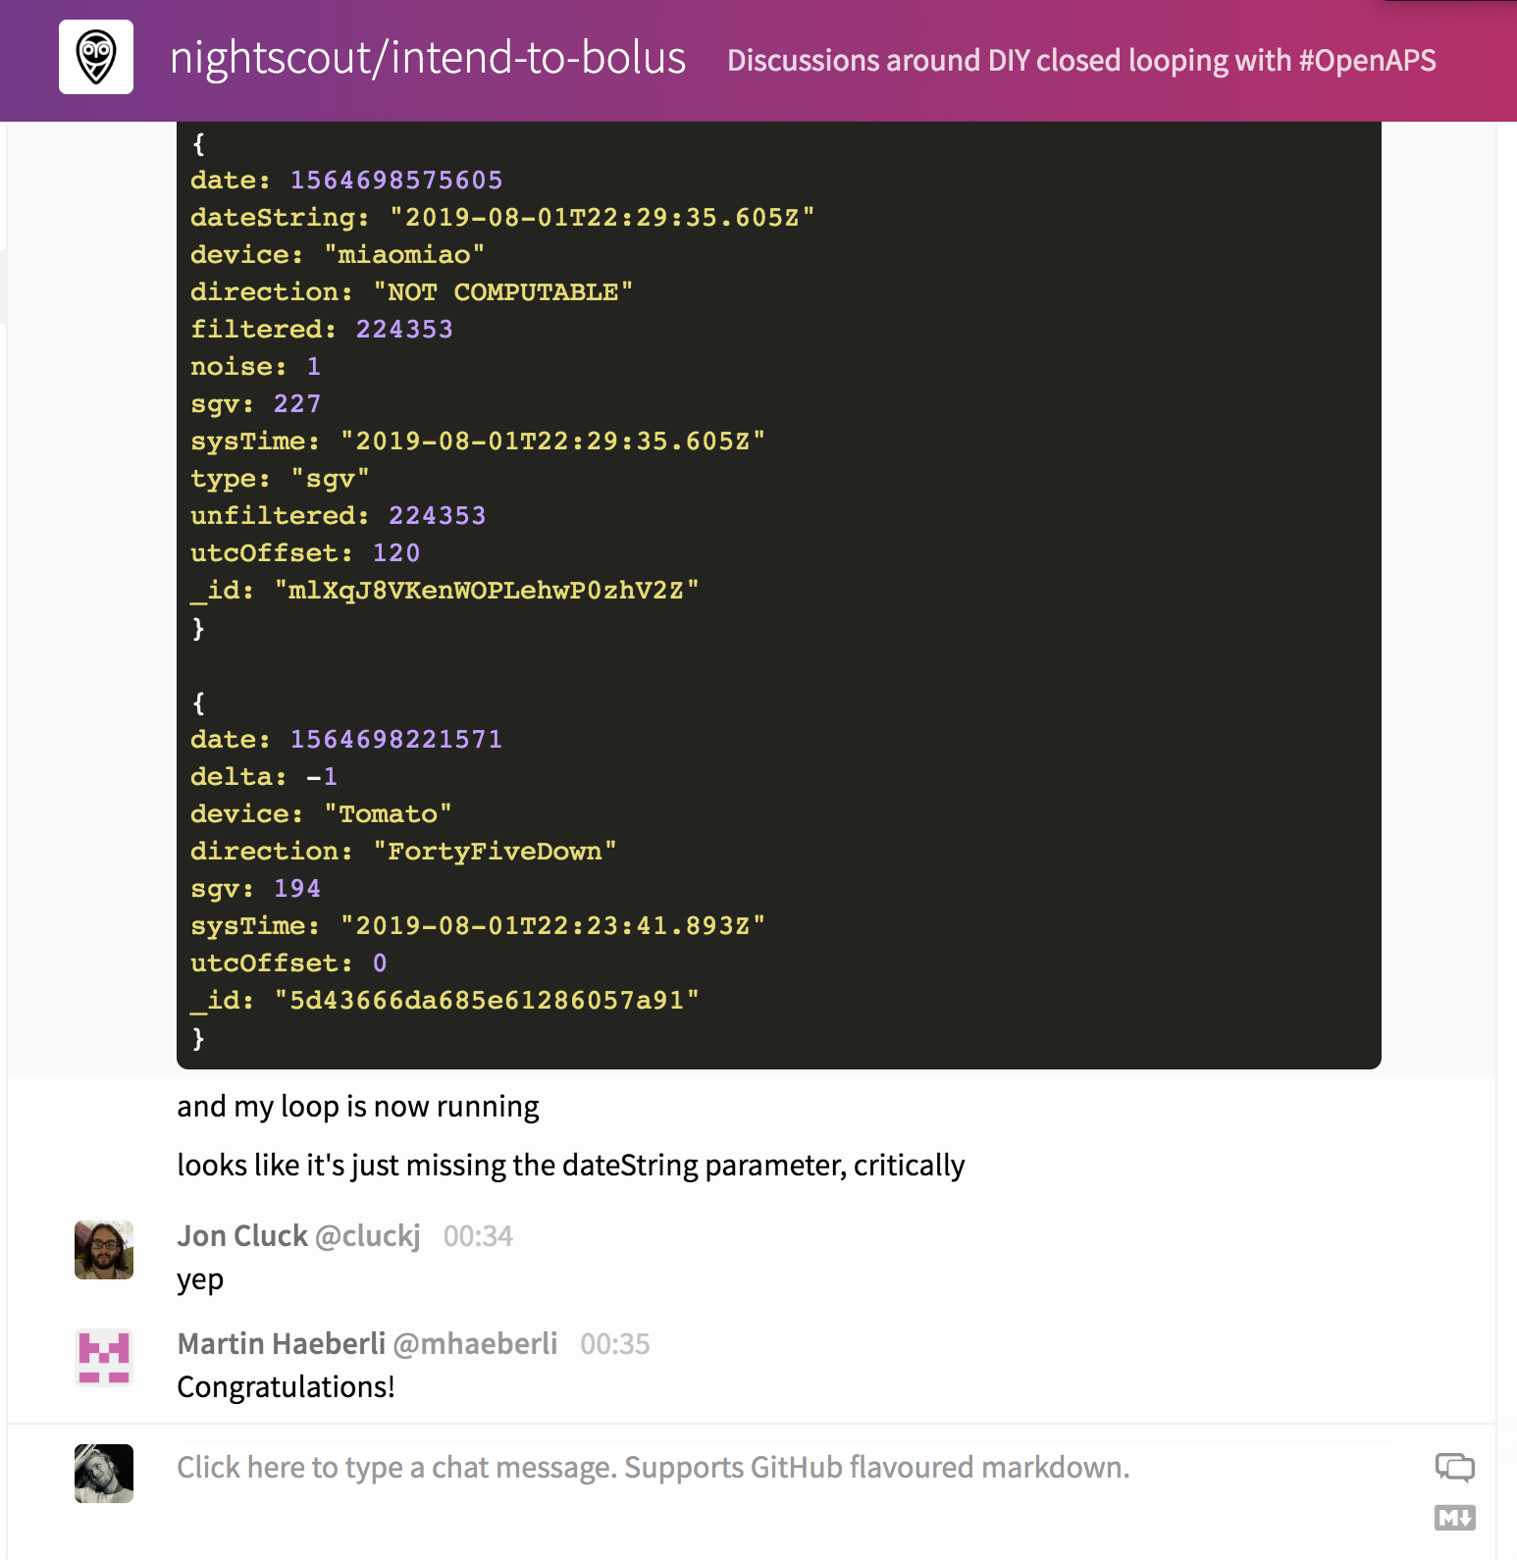Click the room topic mentioning #OpenAPS
Image resolution: width=1517 pixels, height=1560 pixels.
click(x=1081, y=61)
